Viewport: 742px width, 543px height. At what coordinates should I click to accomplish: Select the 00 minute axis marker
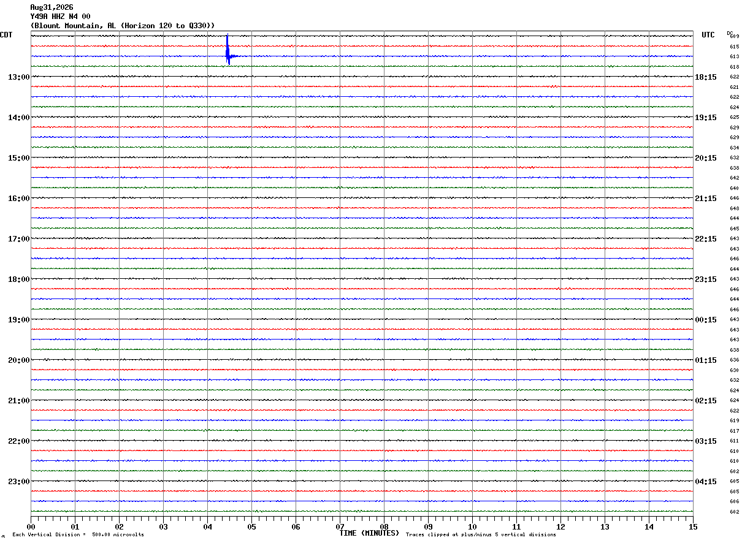pyautogui.click(x=31, y=526)
